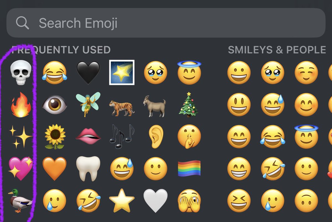Select the black heart emoji

88,73
